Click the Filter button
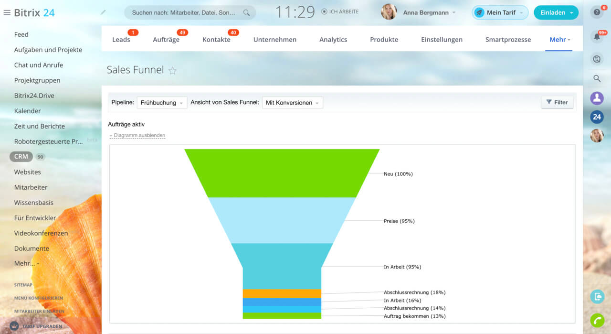The height and width of the screenshot is (334, 611). tap(557, 102)
